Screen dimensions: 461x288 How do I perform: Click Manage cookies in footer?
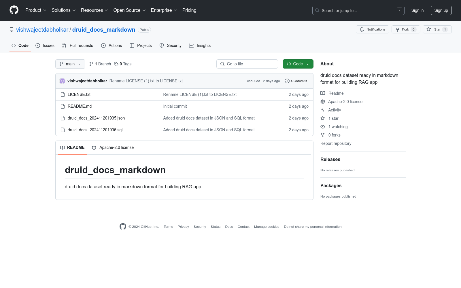tap(267, 227)
